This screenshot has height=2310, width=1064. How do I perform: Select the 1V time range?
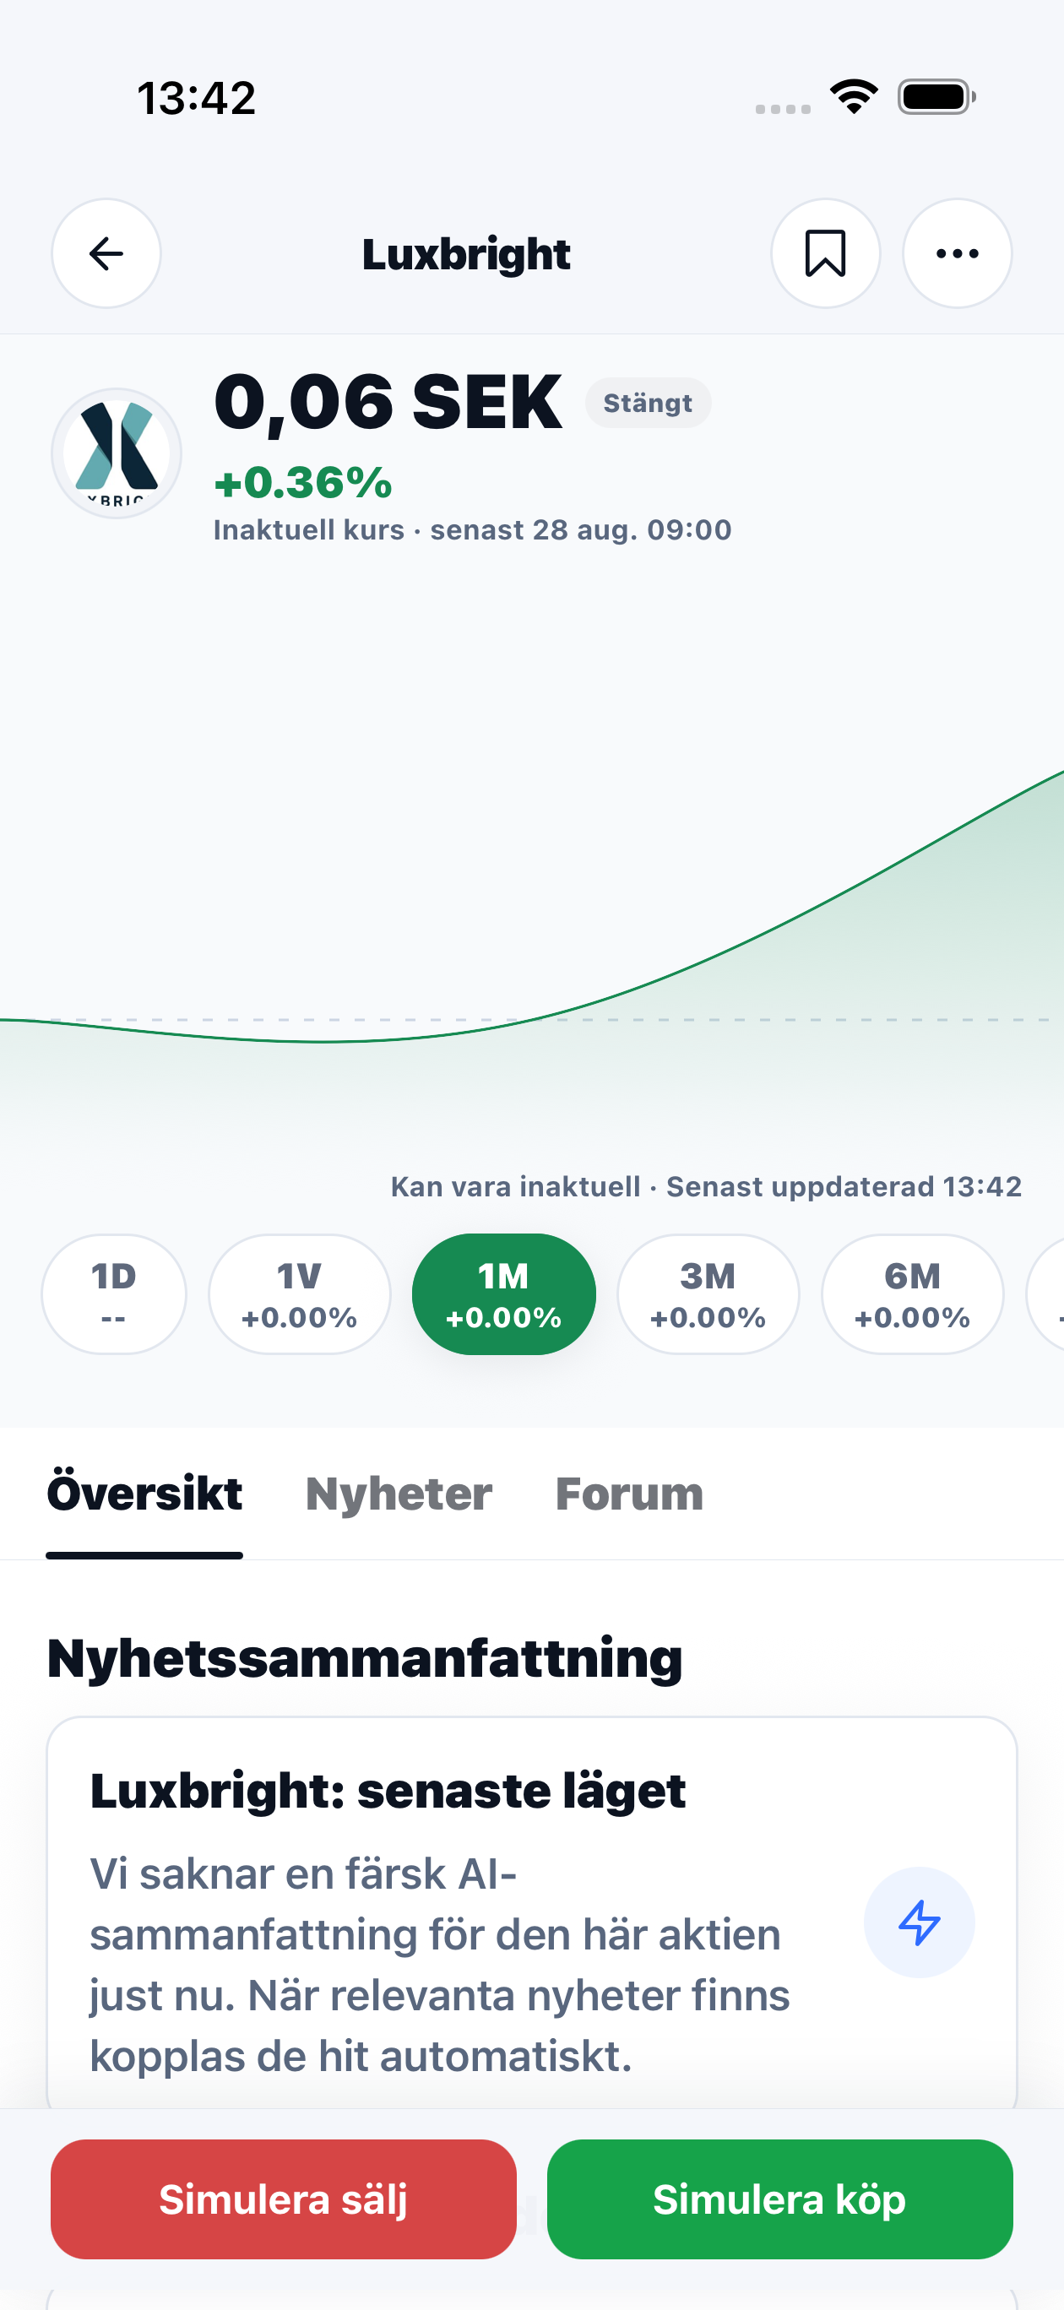click(x=300, y=1294)
